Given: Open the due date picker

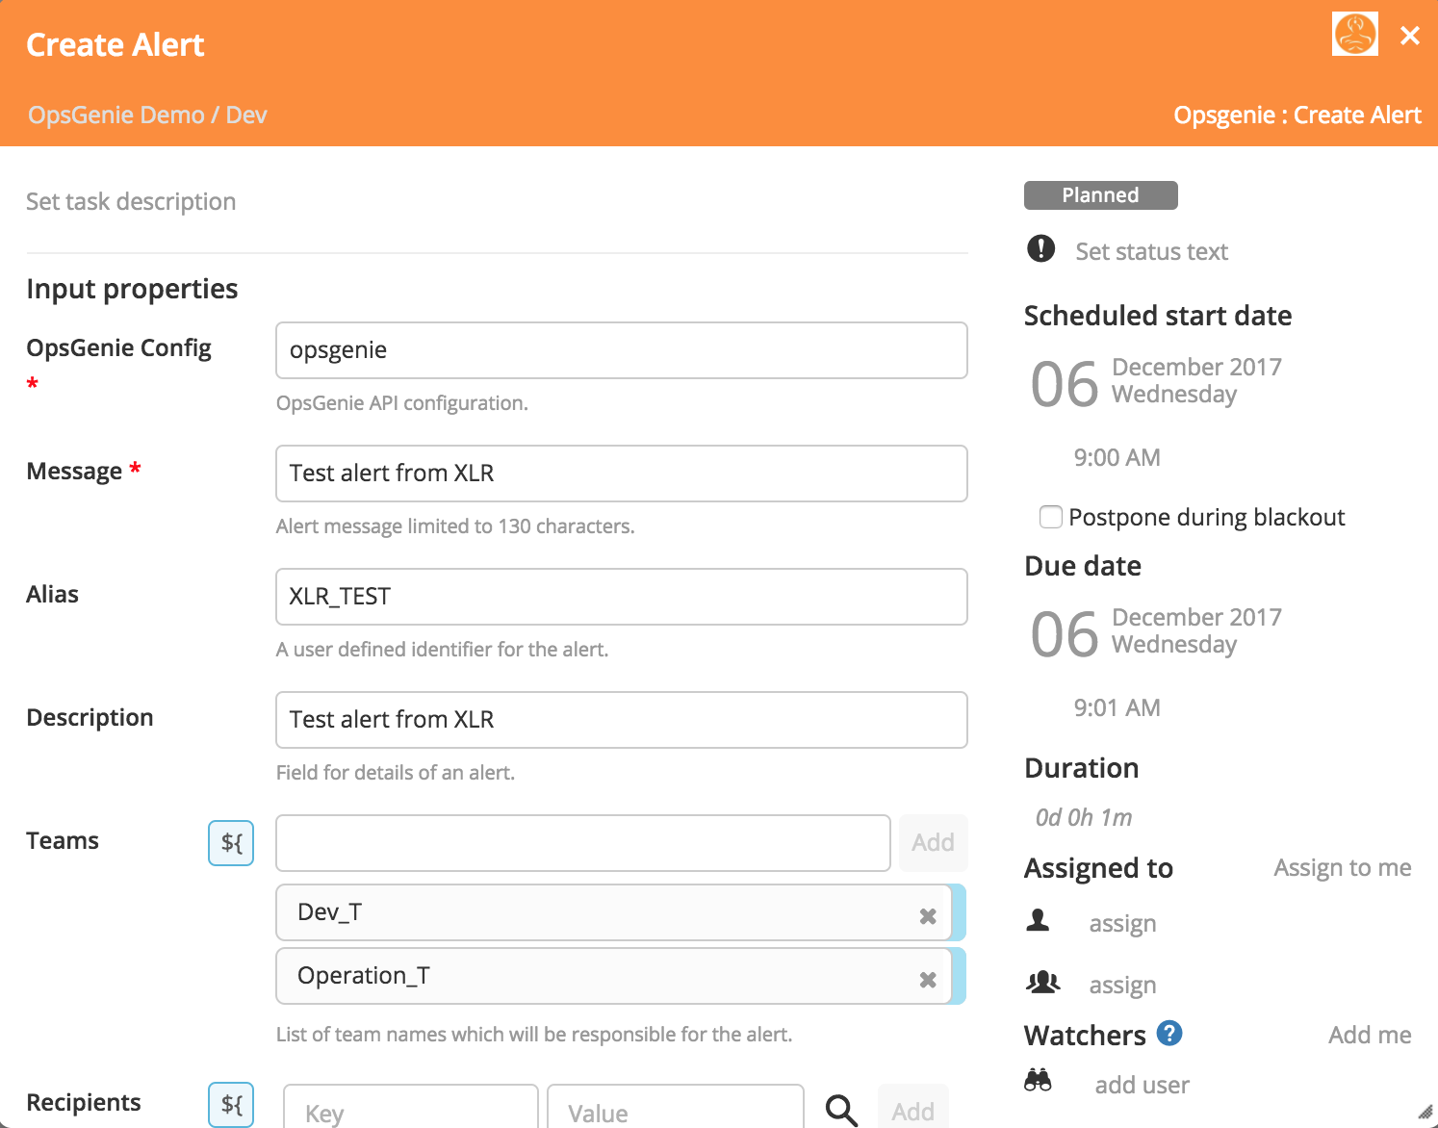Looking at the screenshot, I should pos(1156,632).
